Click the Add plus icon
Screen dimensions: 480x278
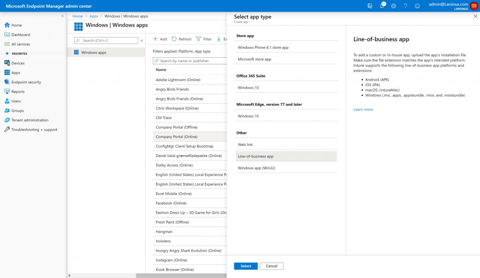tap(155, 39)
